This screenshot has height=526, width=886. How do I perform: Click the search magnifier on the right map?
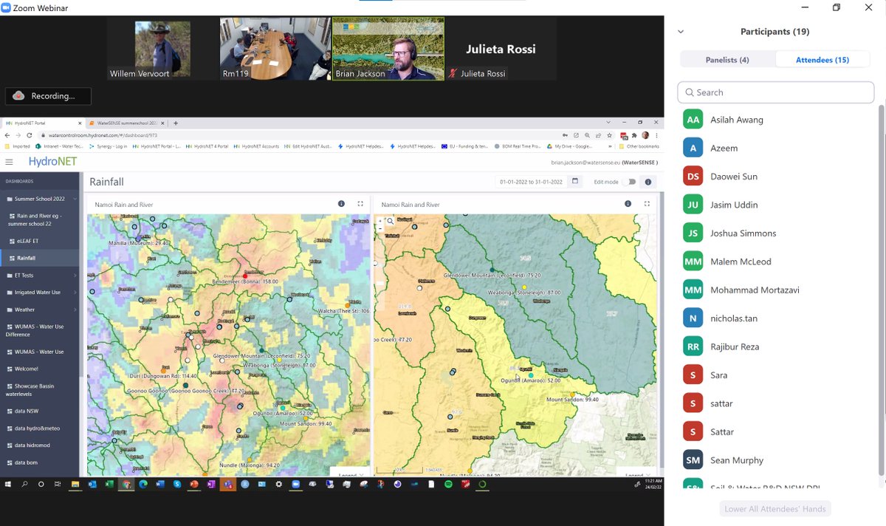[391, 220]
